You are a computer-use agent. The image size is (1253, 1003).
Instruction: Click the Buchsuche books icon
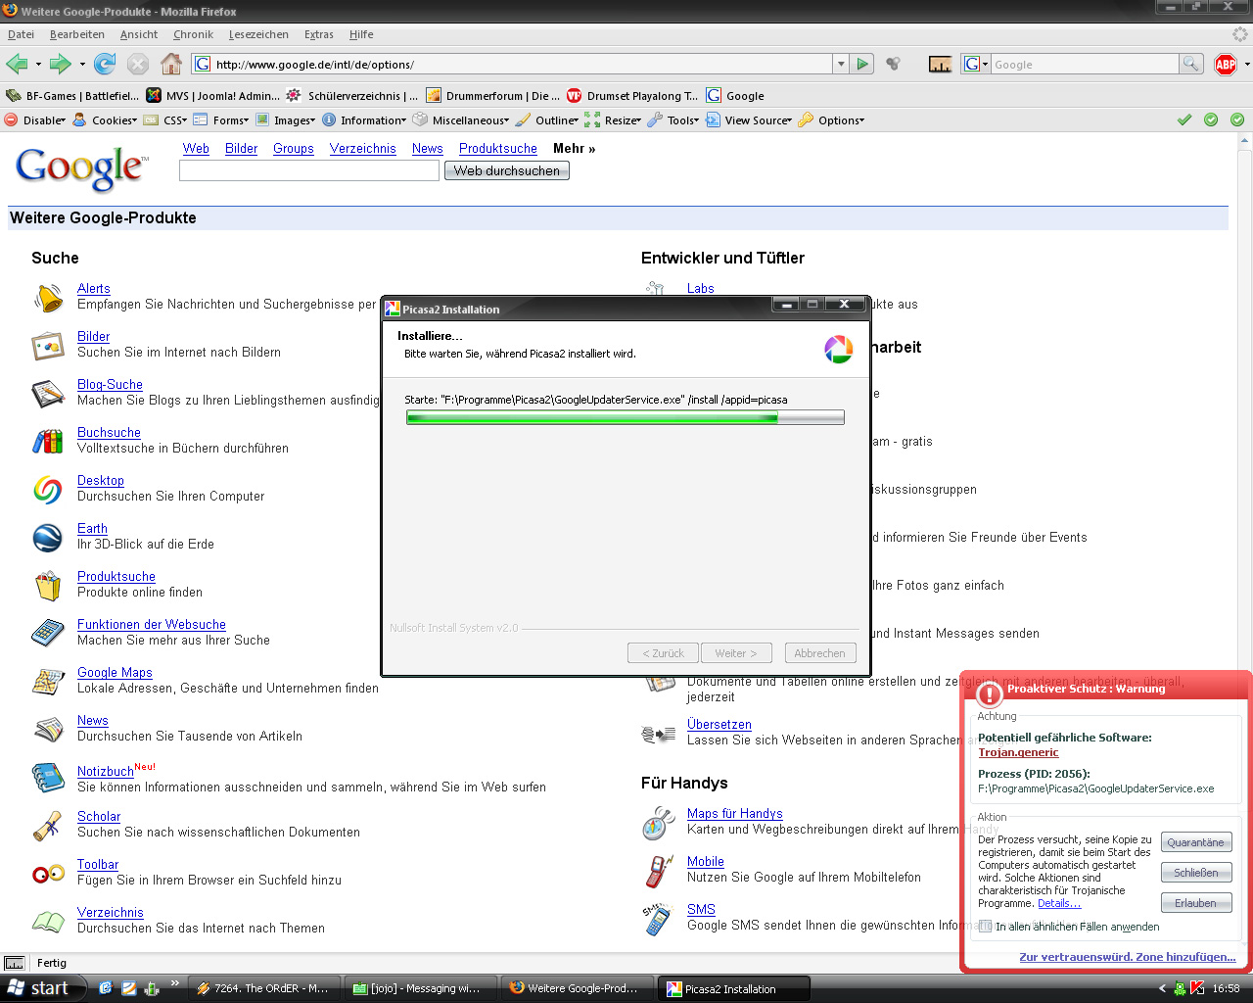click(48, 441)
